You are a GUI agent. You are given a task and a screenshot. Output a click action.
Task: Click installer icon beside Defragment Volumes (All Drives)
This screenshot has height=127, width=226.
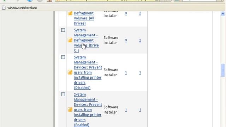70,13
